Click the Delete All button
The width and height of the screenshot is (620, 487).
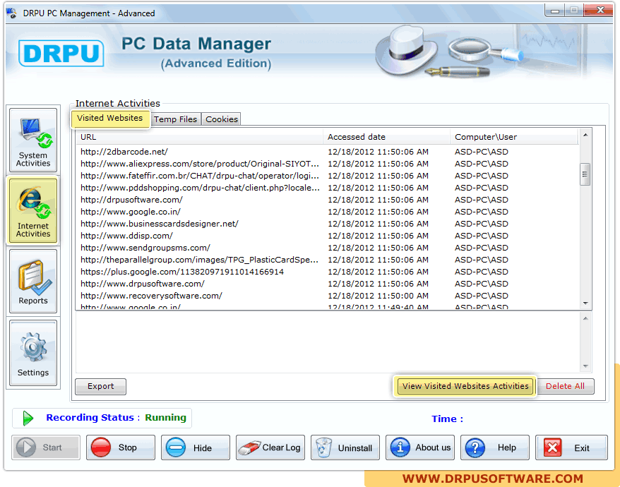tap(565, 386)
